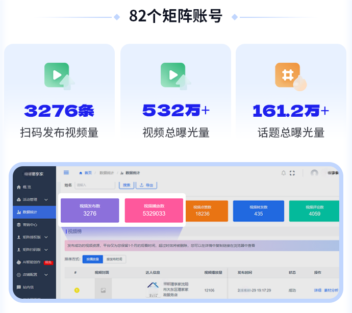
Task: Click the purple 视频发布数 3276 card
Action: point(90,210)
